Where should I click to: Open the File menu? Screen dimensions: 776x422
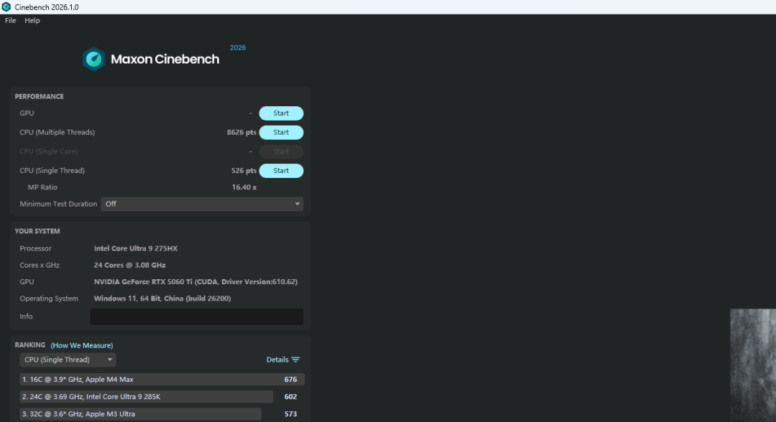click(x=10, y=20)
